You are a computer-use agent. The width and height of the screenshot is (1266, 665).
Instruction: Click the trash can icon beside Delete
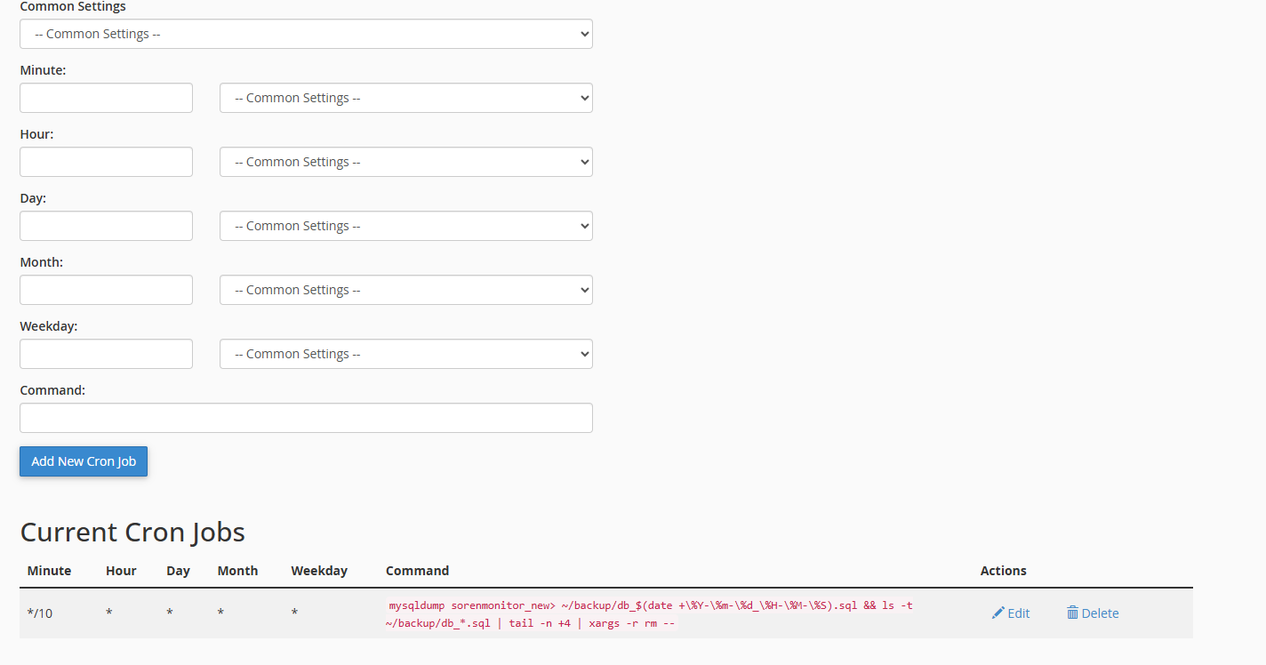tap(1072, 613)
